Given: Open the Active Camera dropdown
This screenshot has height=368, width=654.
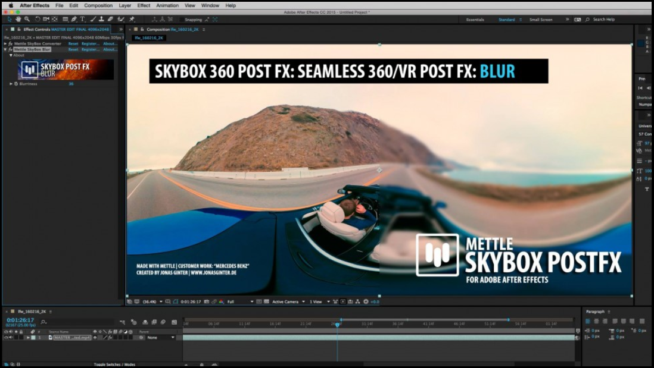Looking at the screenshot, I should coord(289,302).
